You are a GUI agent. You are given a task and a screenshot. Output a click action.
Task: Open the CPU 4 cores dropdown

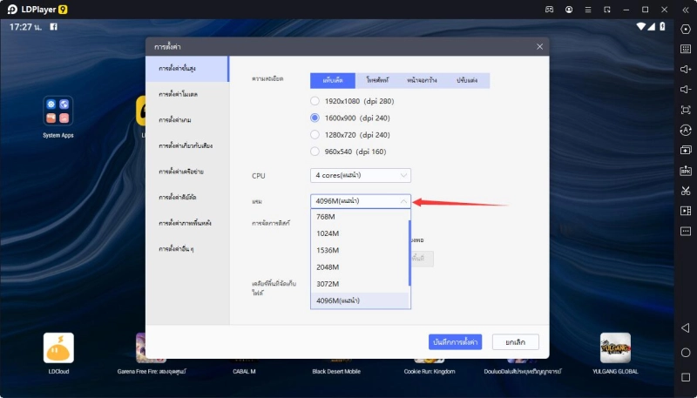coord(361,175)
